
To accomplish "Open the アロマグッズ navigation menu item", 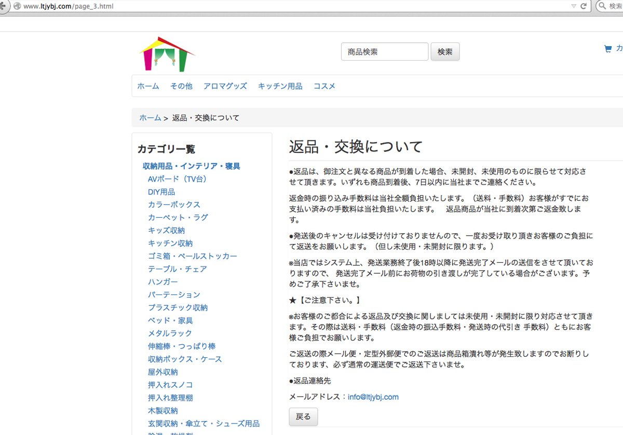I will pyautogui.click(x=225, y=86).
